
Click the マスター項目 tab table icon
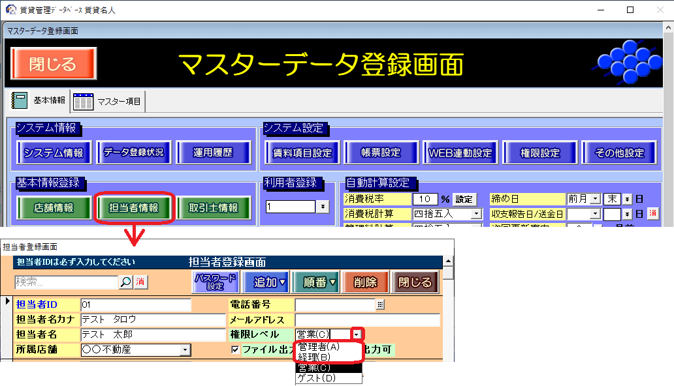[x=84, y=102]
